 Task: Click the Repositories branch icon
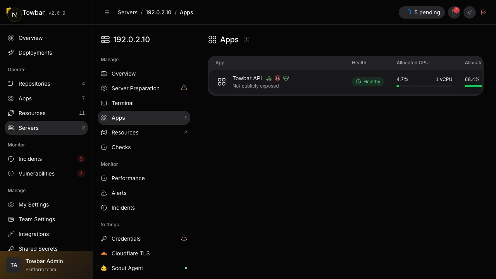coord(11,84)
